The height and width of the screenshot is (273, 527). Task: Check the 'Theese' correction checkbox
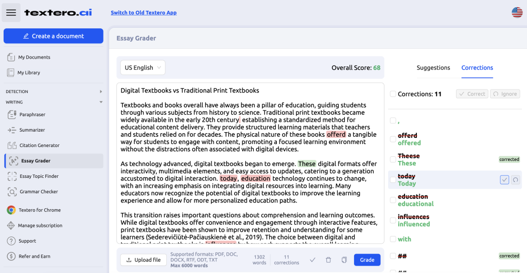(393, 159)
